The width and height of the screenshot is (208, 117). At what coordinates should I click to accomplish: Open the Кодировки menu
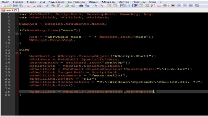click(x=56, y=2)
